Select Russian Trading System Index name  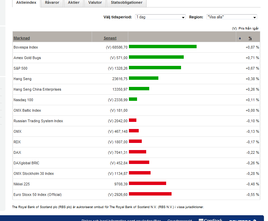click(38, 121)
